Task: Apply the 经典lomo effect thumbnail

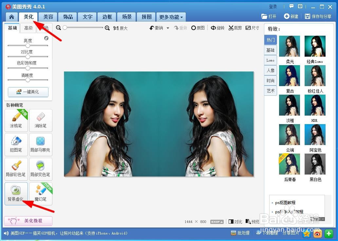Action: [315, 46]
